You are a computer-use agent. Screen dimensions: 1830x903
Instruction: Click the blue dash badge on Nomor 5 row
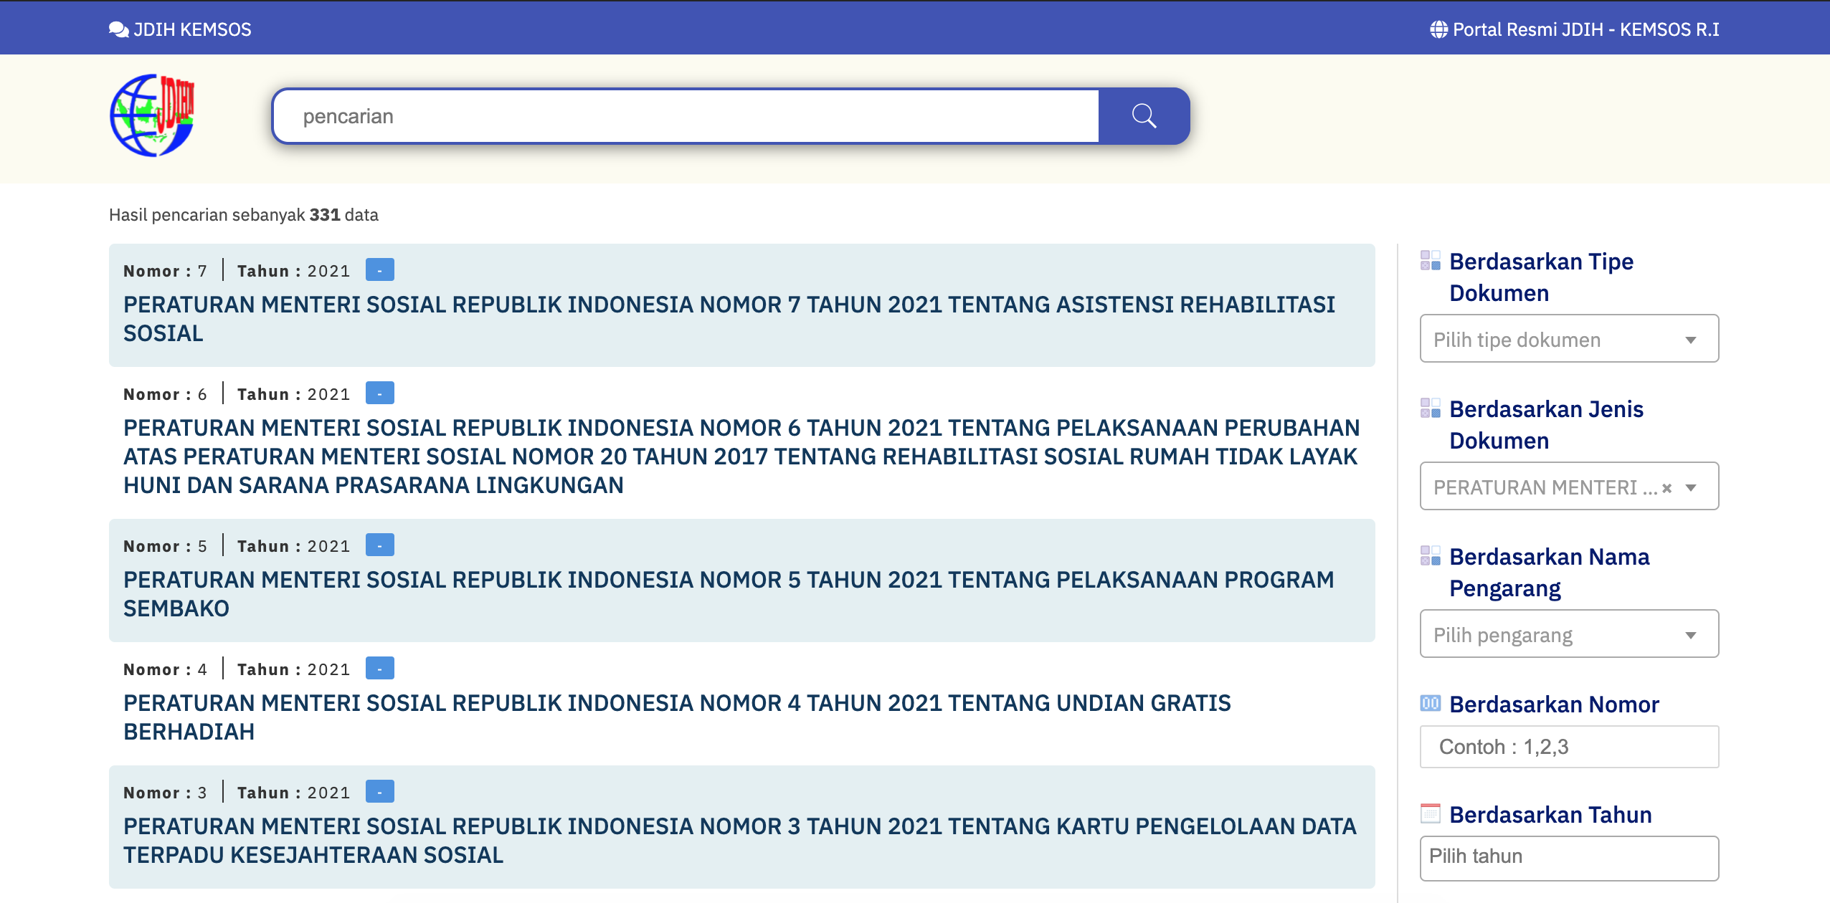click(x=380, y=545)
